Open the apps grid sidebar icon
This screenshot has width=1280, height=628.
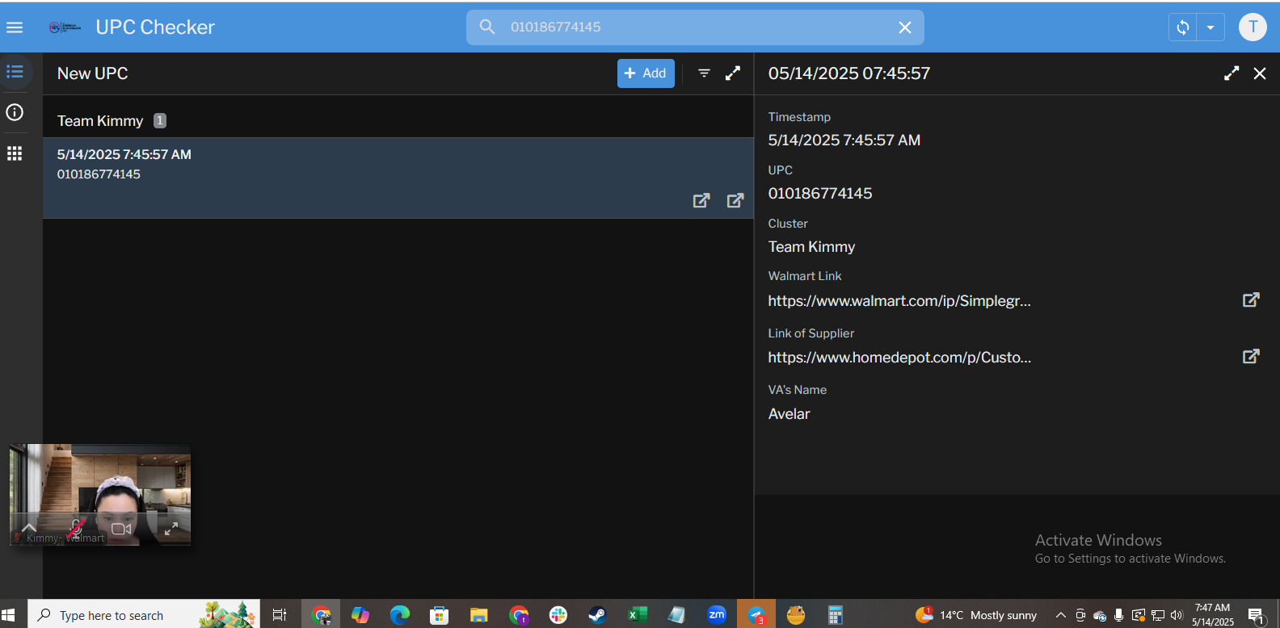[x=15, y=153]
